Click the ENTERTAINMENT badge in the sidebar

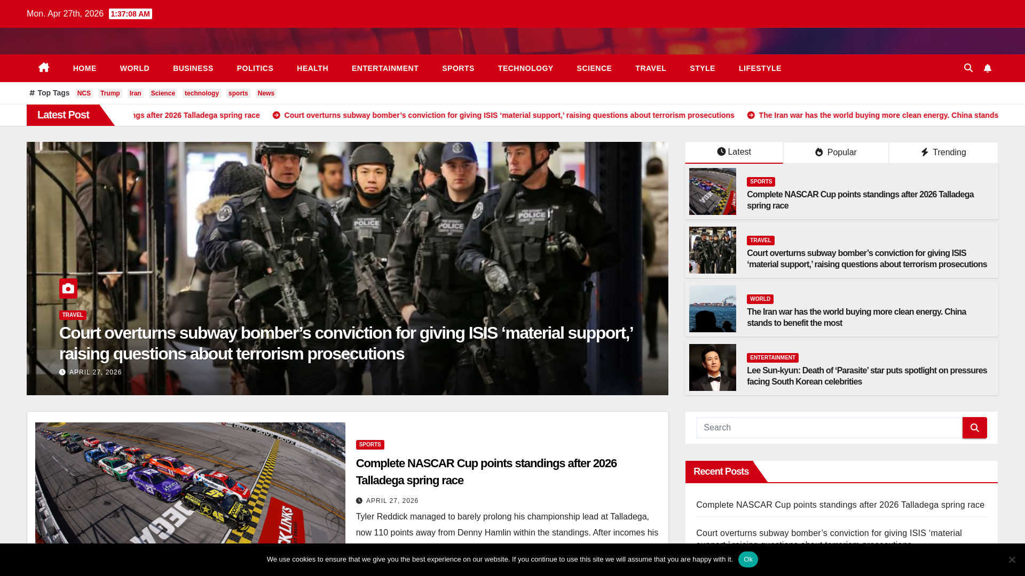point(772,358)
